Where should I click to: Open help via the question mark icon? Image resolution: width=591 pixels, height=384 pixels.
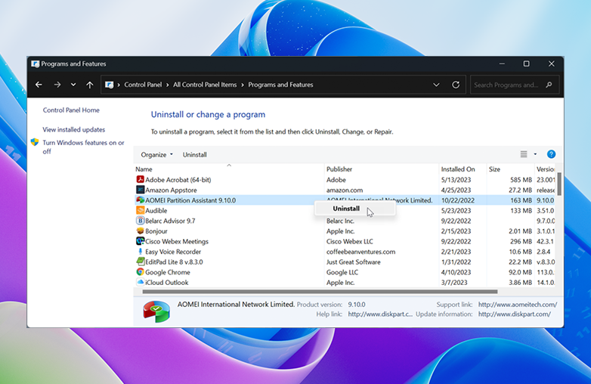click(551, 154)
